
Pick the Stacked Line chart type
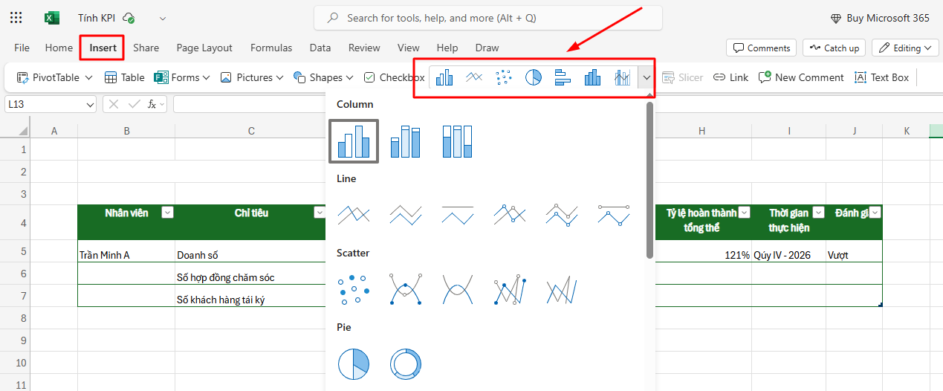pos(406,216)
